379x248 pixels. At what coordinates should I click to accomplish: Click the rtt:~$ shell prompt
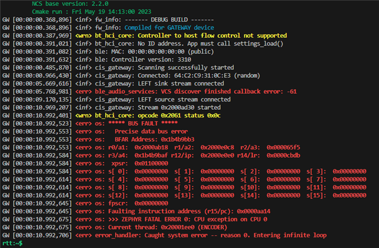tap(12, 243)
